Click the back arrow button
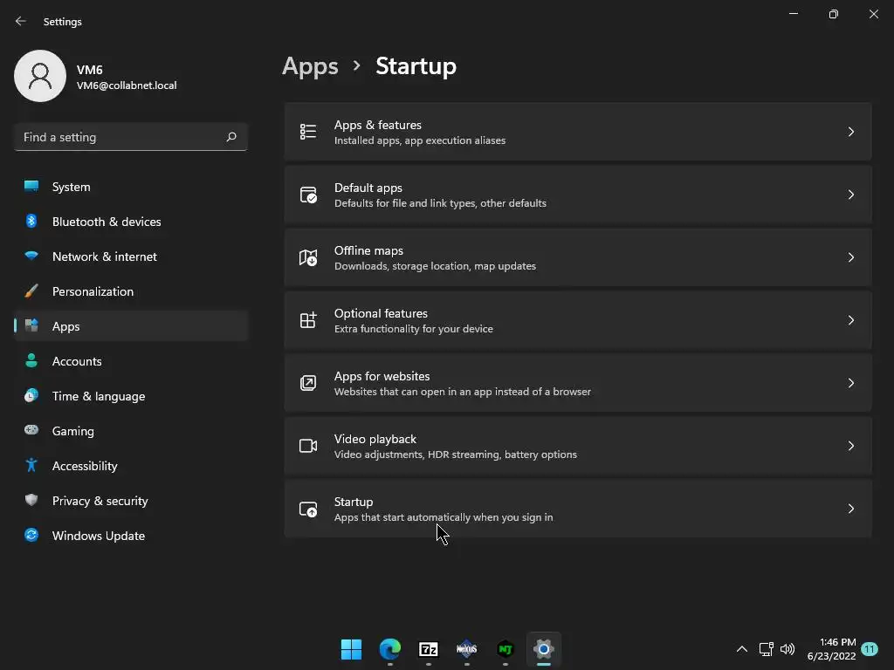 (21, 21)
